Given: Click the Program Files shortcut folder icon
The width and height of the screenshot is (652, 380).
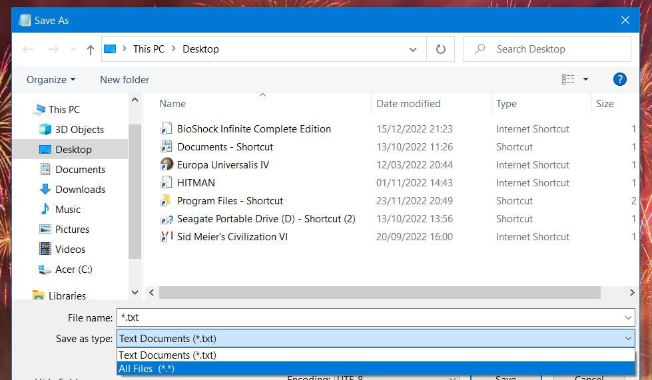Looking at the screenshot, I should coord(166,200).
